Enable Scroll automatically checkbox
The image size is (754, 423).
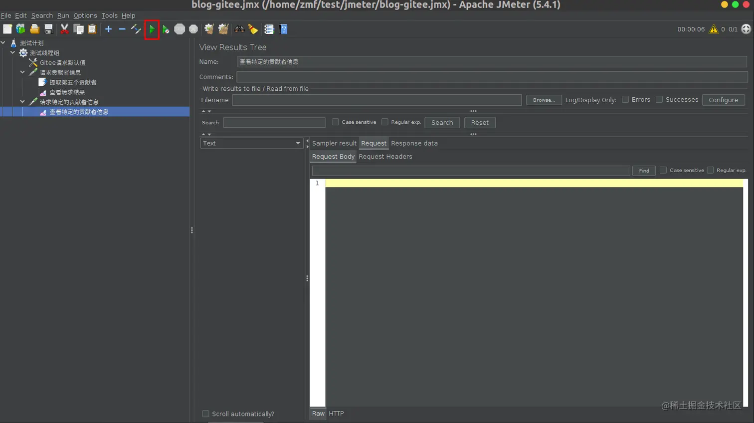(205, 414)
